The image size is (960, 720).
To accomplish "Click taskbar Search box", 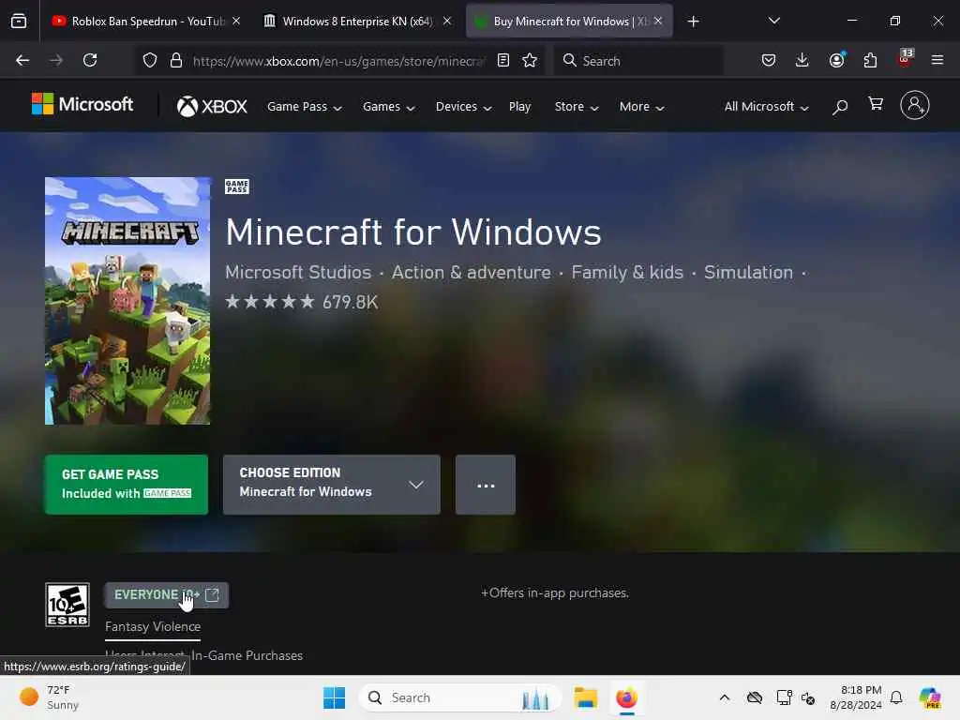I will [x=460, y=697].
